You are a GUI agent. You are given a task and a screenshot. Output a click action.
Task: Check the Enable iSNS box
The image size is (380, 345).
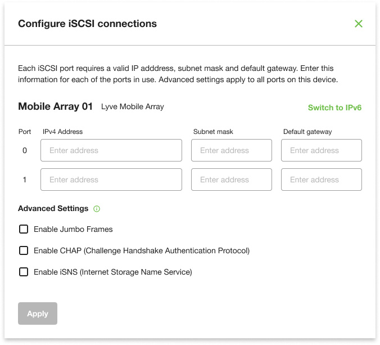pos(24,272)
